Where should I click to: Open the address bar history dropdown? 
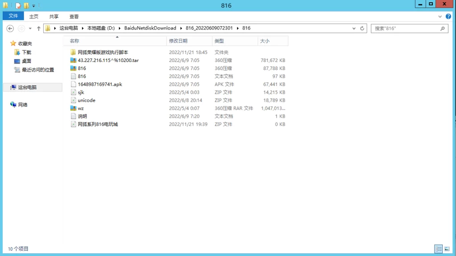pos(354,28)
